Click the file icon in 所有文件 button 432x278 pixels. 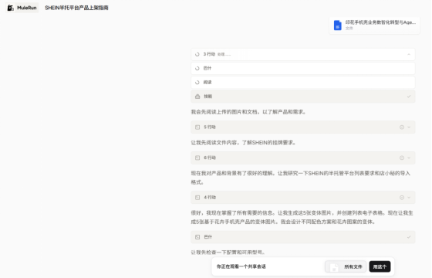(334, 267)
